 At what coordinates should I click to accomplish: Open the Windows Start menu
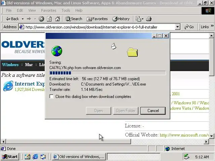[x=10, y=157]
